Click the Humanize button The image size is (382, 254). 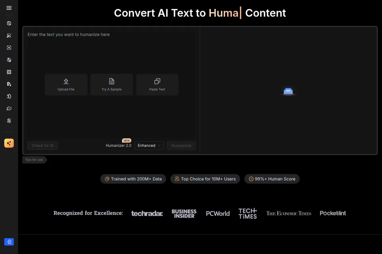[181, 146]
